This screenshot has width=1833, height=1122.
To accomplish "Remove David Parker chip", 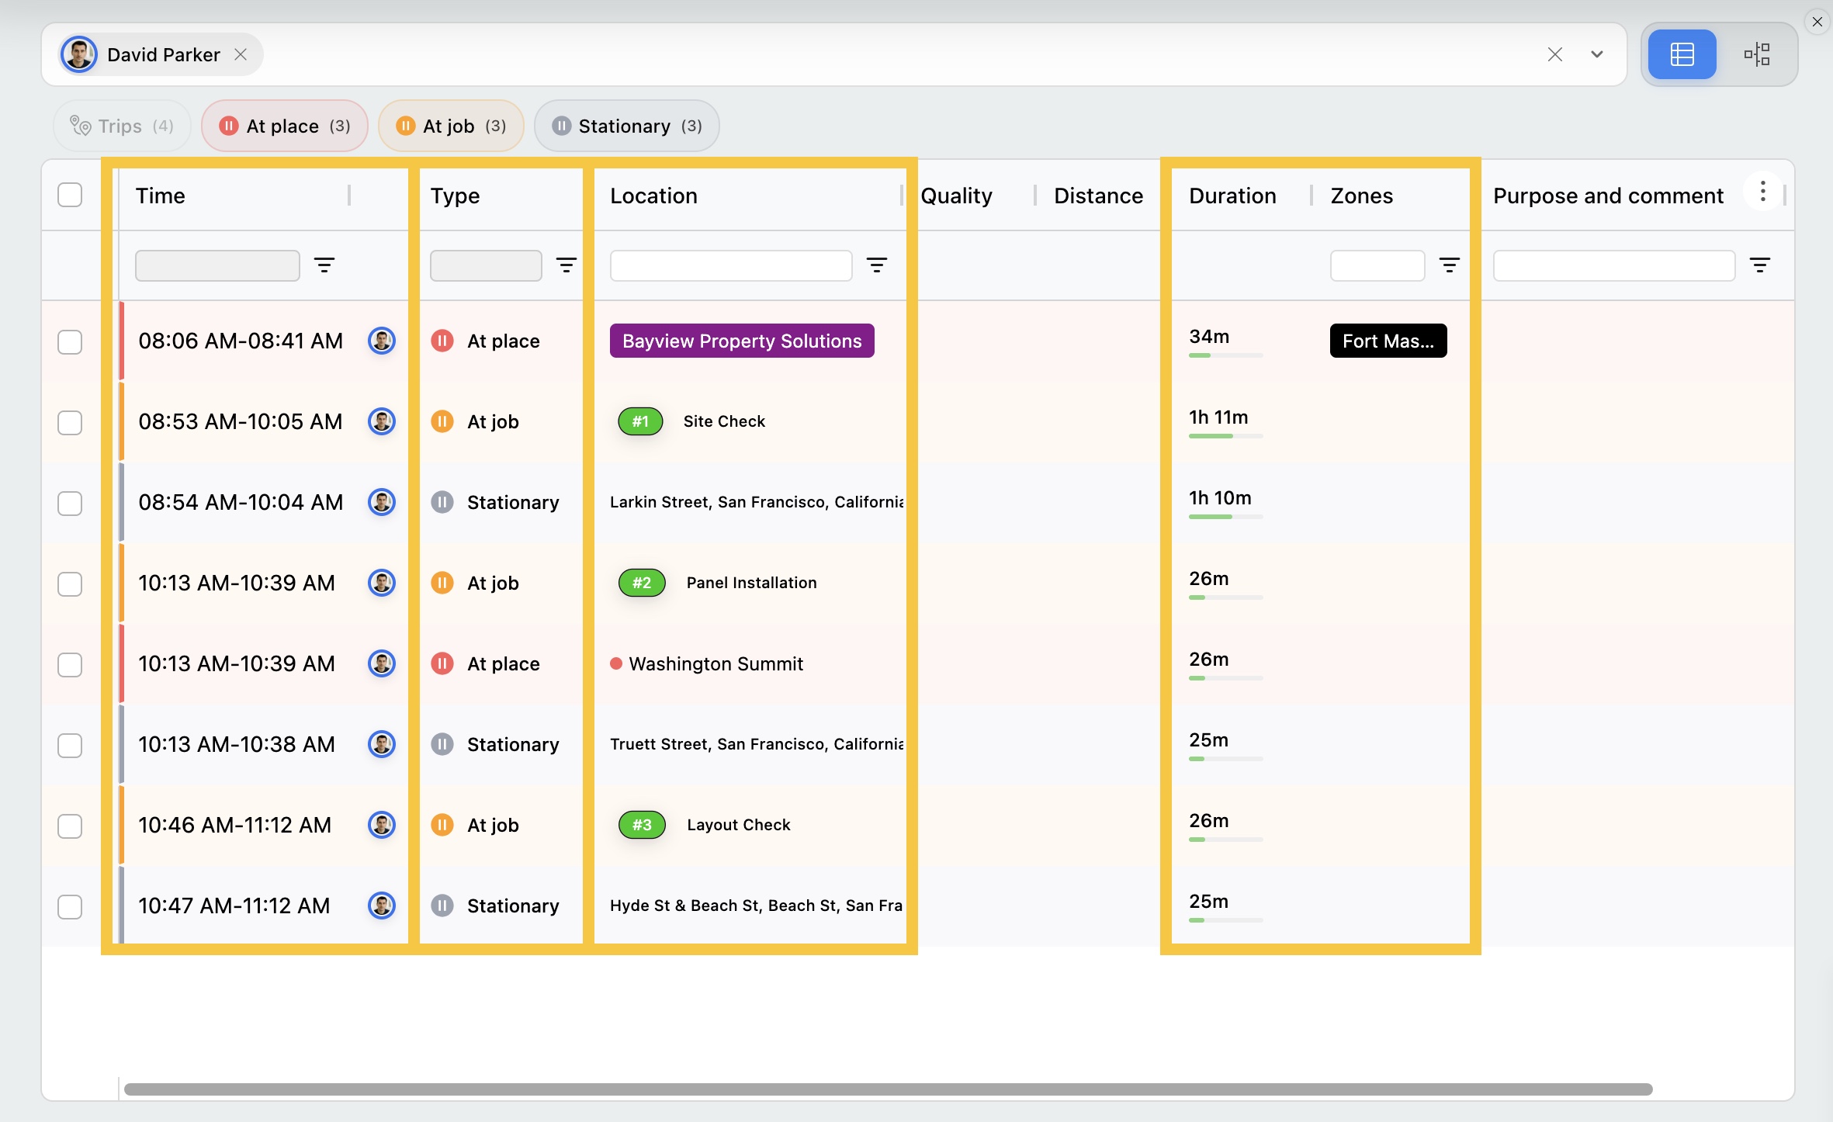I will click(241, 54).
